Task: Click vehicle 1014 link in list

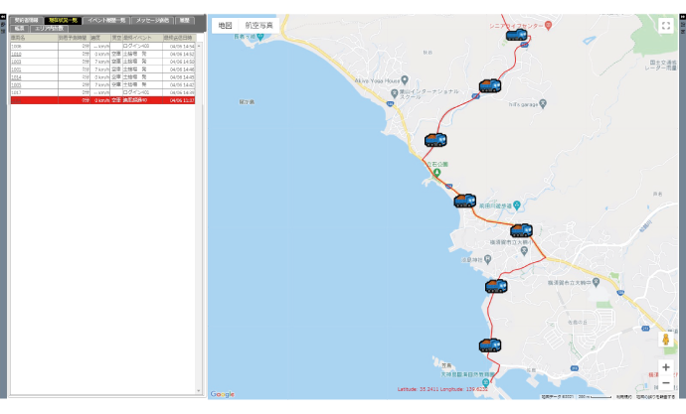Action: (17, 76)
